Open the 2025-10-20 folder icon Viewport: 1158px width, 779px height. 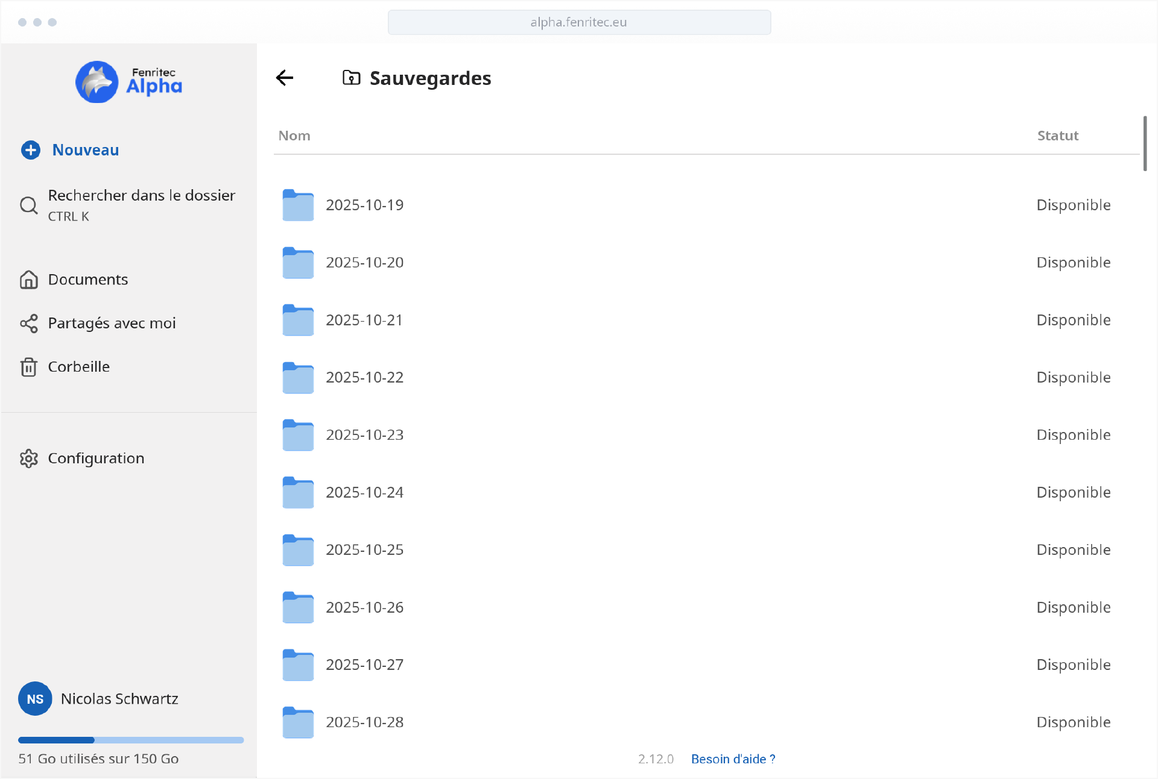pos(298,263)
